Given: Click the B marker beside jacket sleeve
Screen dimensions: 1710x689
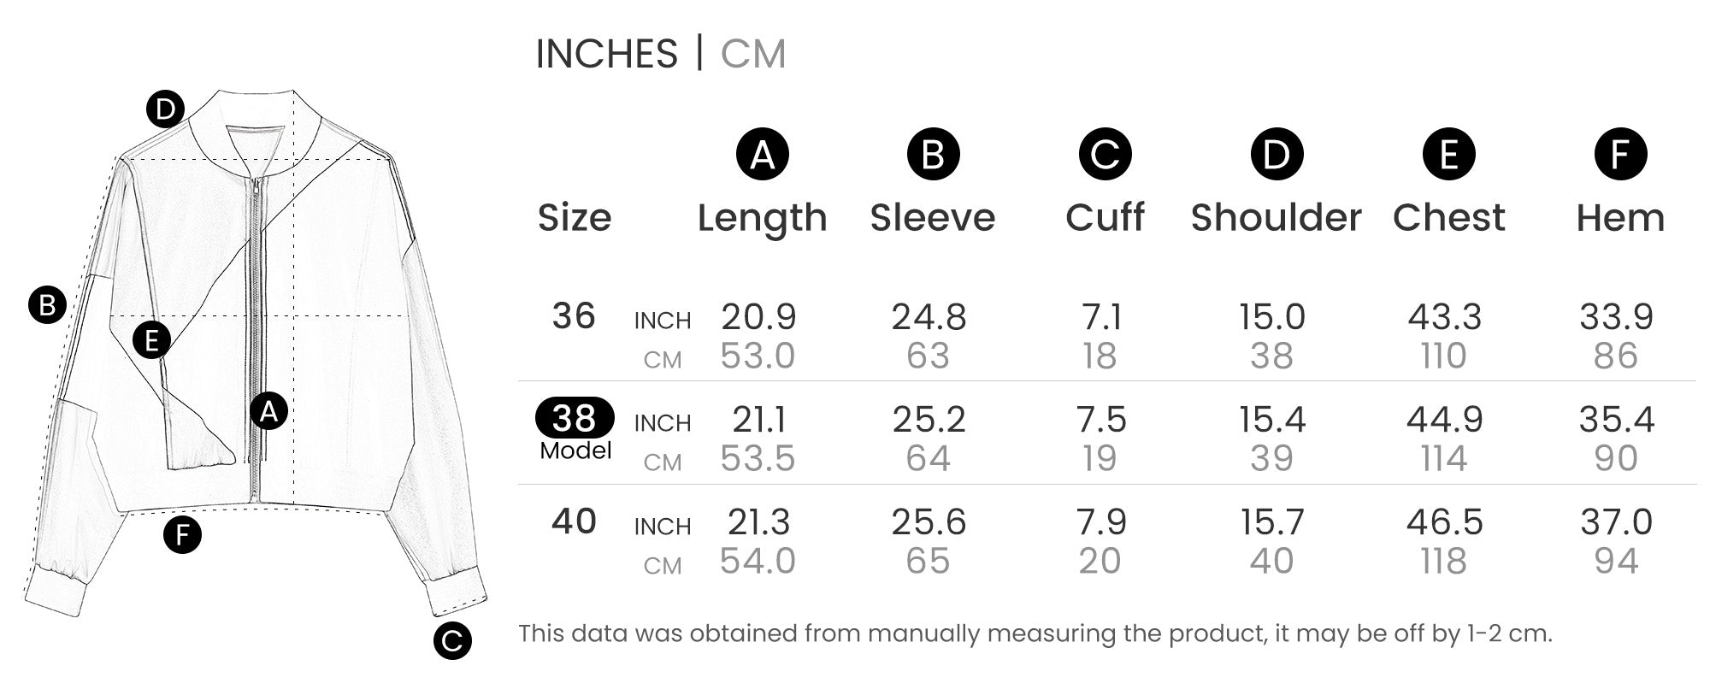Looking at the screenshot, I should pos(47,305).
